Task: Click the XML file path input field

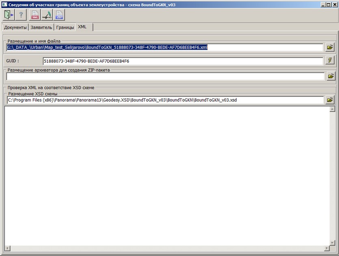Action: [x=164, y=47]
